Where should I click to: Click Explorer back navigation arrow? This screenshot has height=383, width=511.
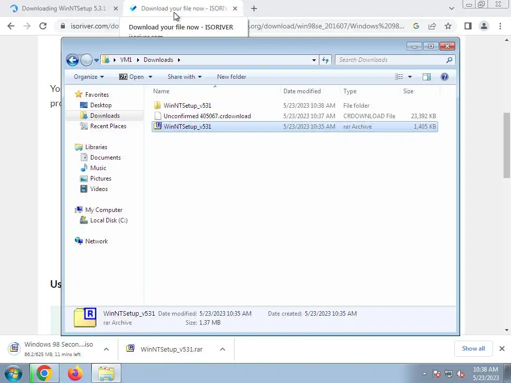(72, 60)
